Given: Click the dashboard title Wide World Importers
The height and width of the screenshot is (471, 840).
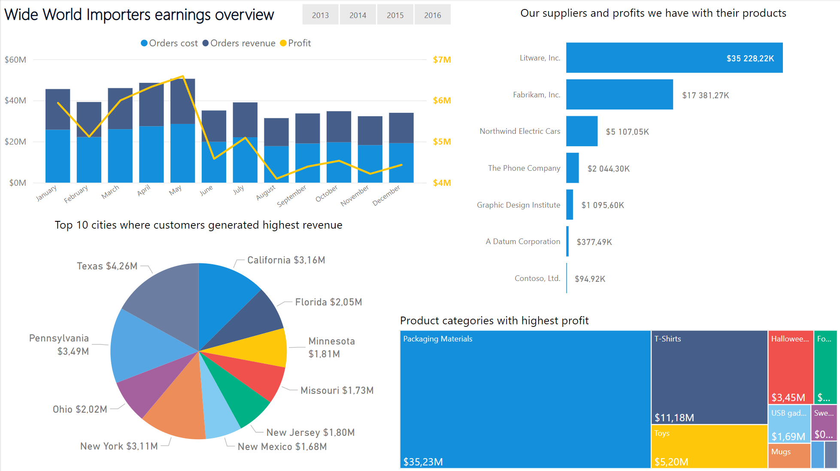Looking at the screenshot, I should (x=139, y=15).
